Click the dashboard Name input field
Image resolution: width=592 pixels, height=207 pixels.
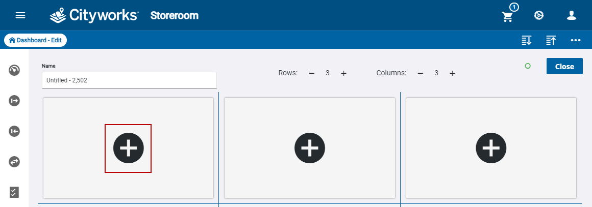tap(129, 80)
